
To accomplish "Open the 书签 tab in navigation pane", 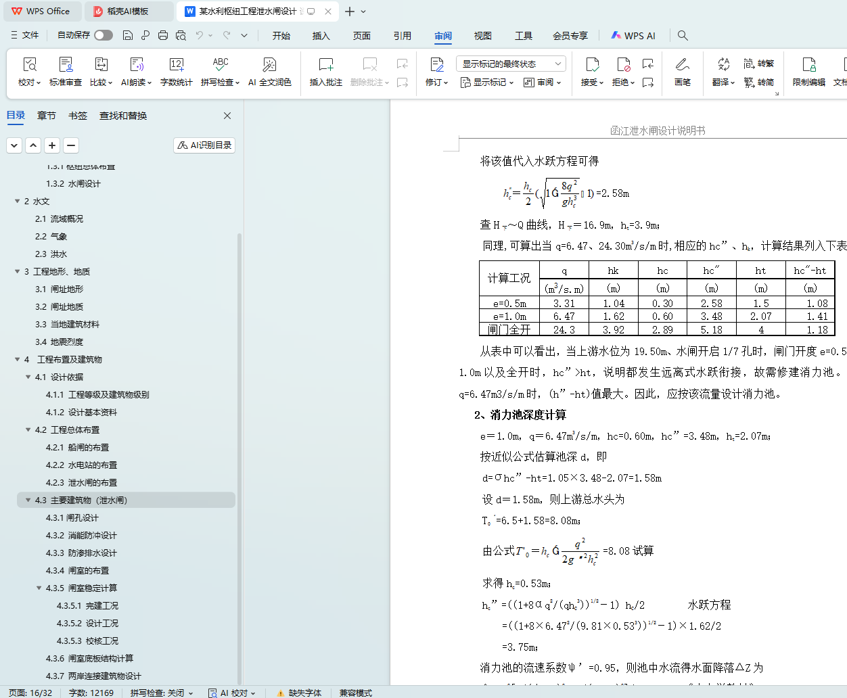I will click(x=78, y=116).
